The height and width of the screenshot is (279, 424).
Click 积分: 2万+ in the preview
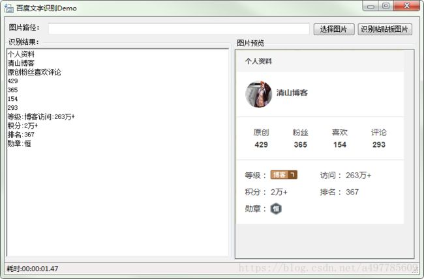pos(266,192)
